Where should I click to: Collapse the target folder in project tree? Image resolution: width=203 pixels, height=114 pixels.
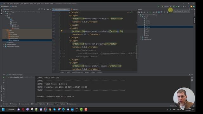pos(5,30)
